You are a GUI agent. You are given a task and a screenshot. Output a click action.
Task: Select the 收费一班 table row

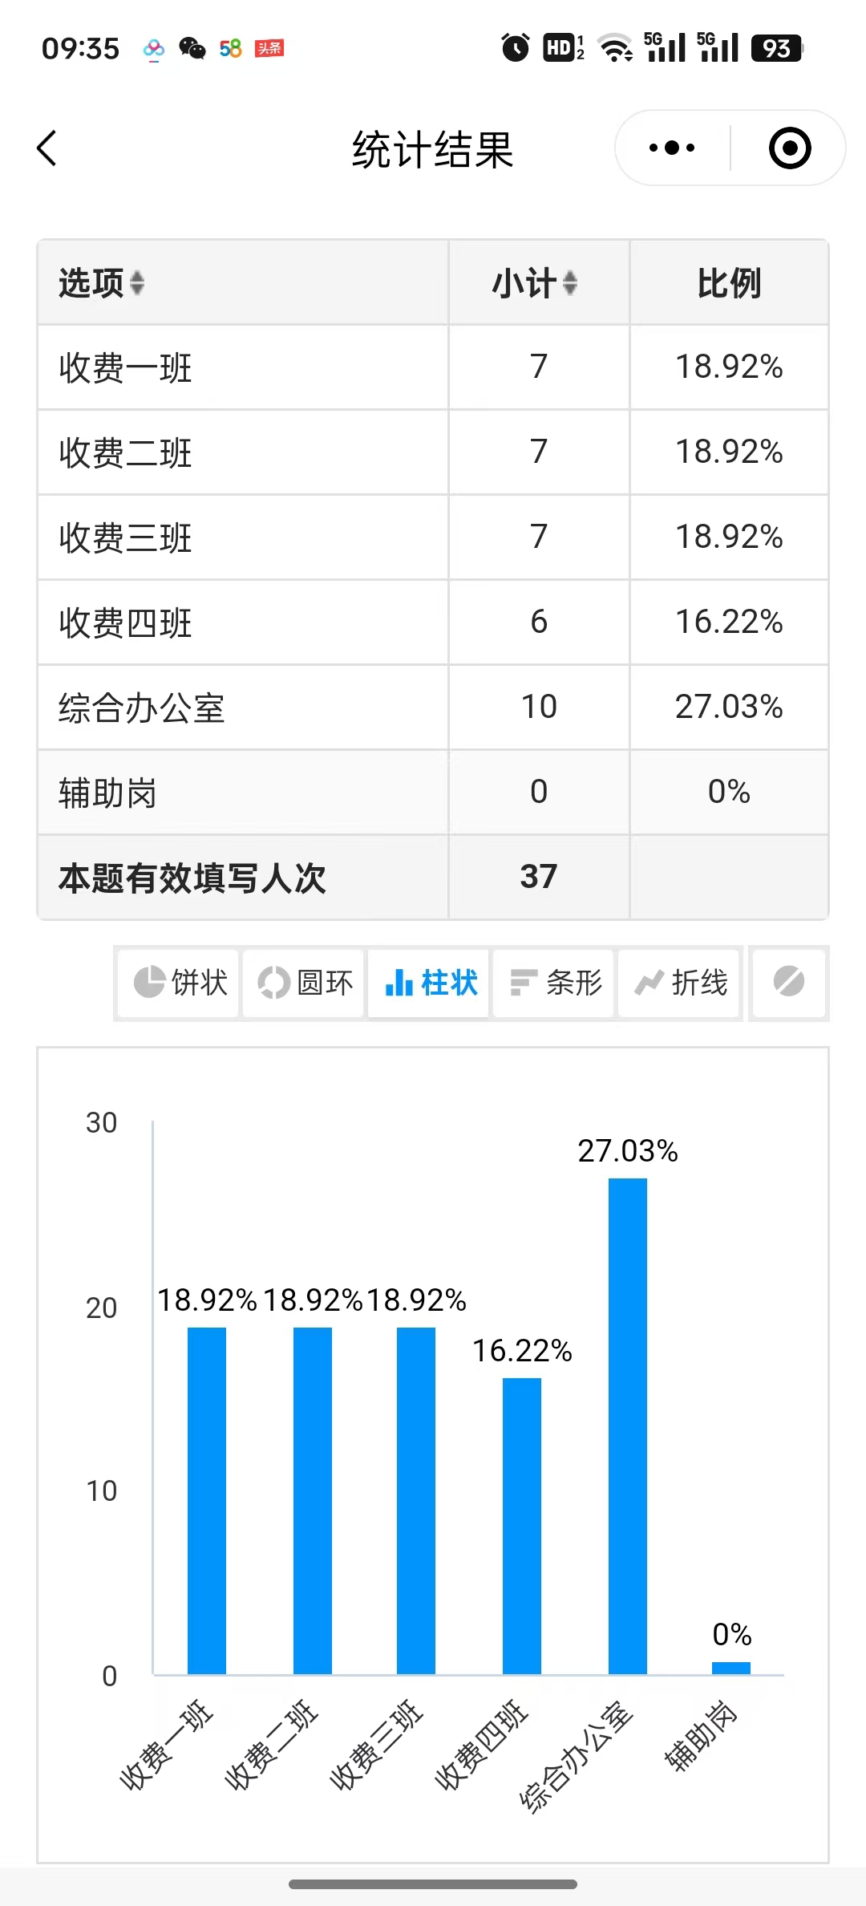[433, 367]
